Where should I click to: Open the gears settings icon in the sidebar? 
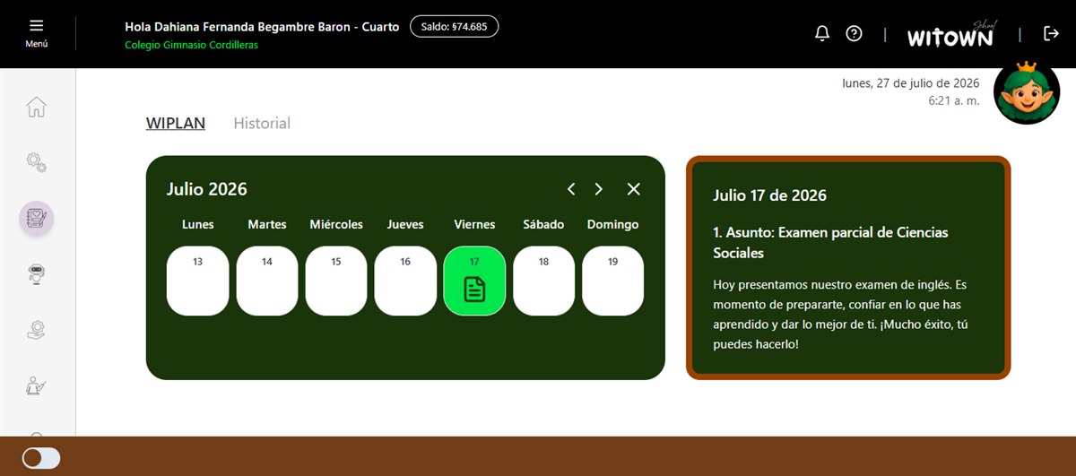[36, 162]
